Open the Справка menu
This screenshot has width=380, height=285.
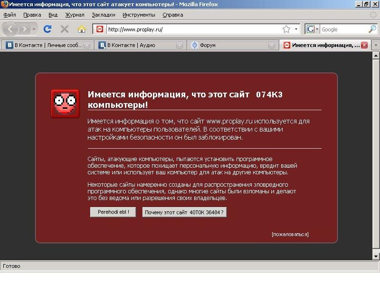pyautogui.click(x=173, y=15)
